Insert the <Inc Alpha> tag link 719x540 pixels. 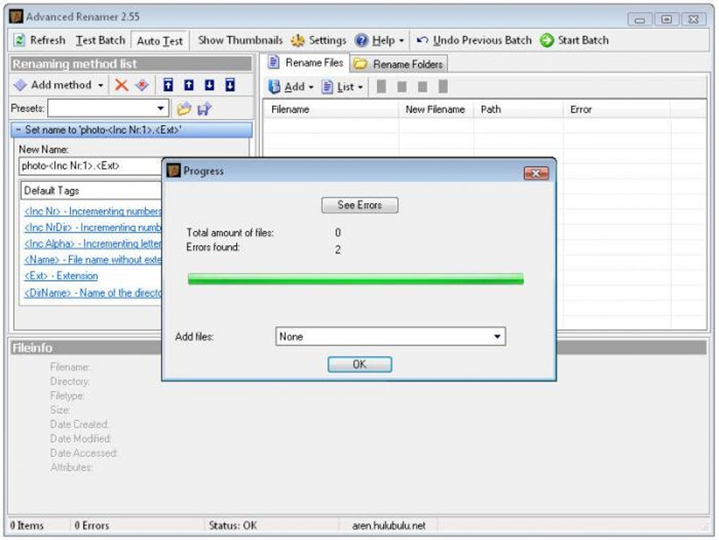pos(93,243)
